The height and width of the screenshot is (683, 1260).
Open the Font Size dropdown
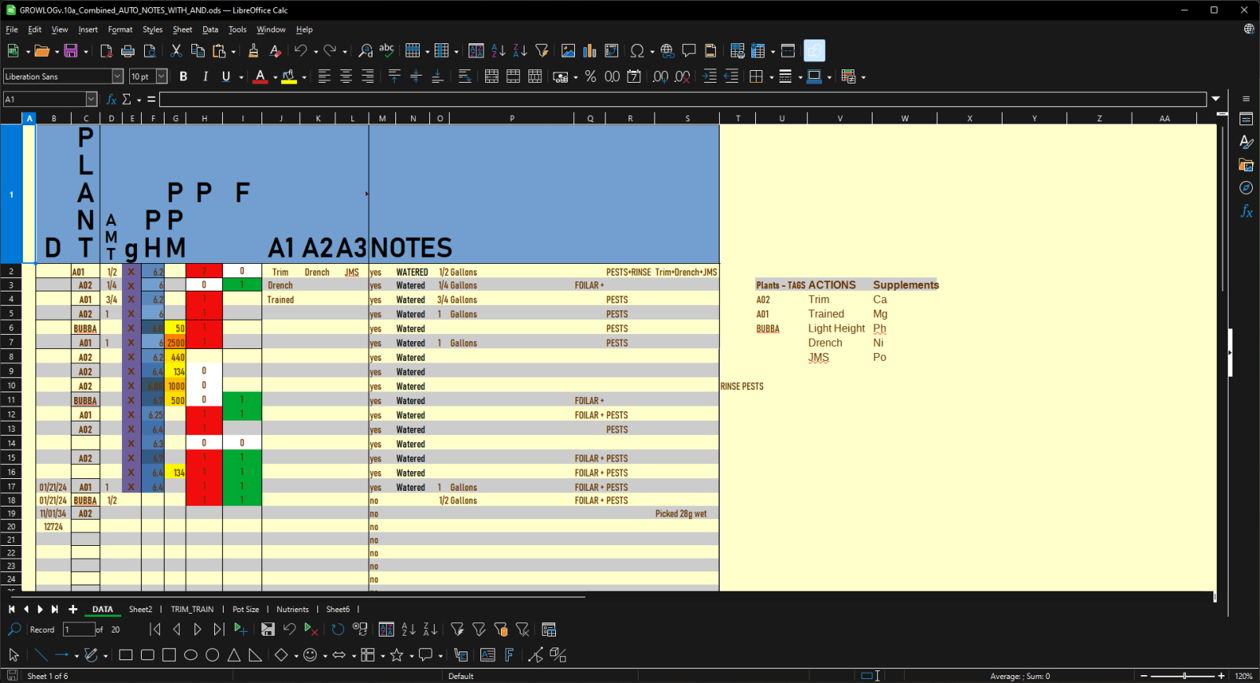point(161,76)
